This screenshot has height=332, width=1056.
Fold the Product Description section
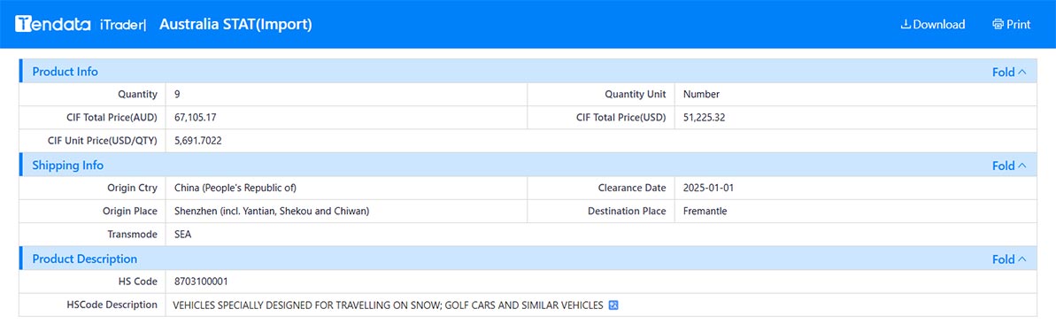(x=1010, y=259)
